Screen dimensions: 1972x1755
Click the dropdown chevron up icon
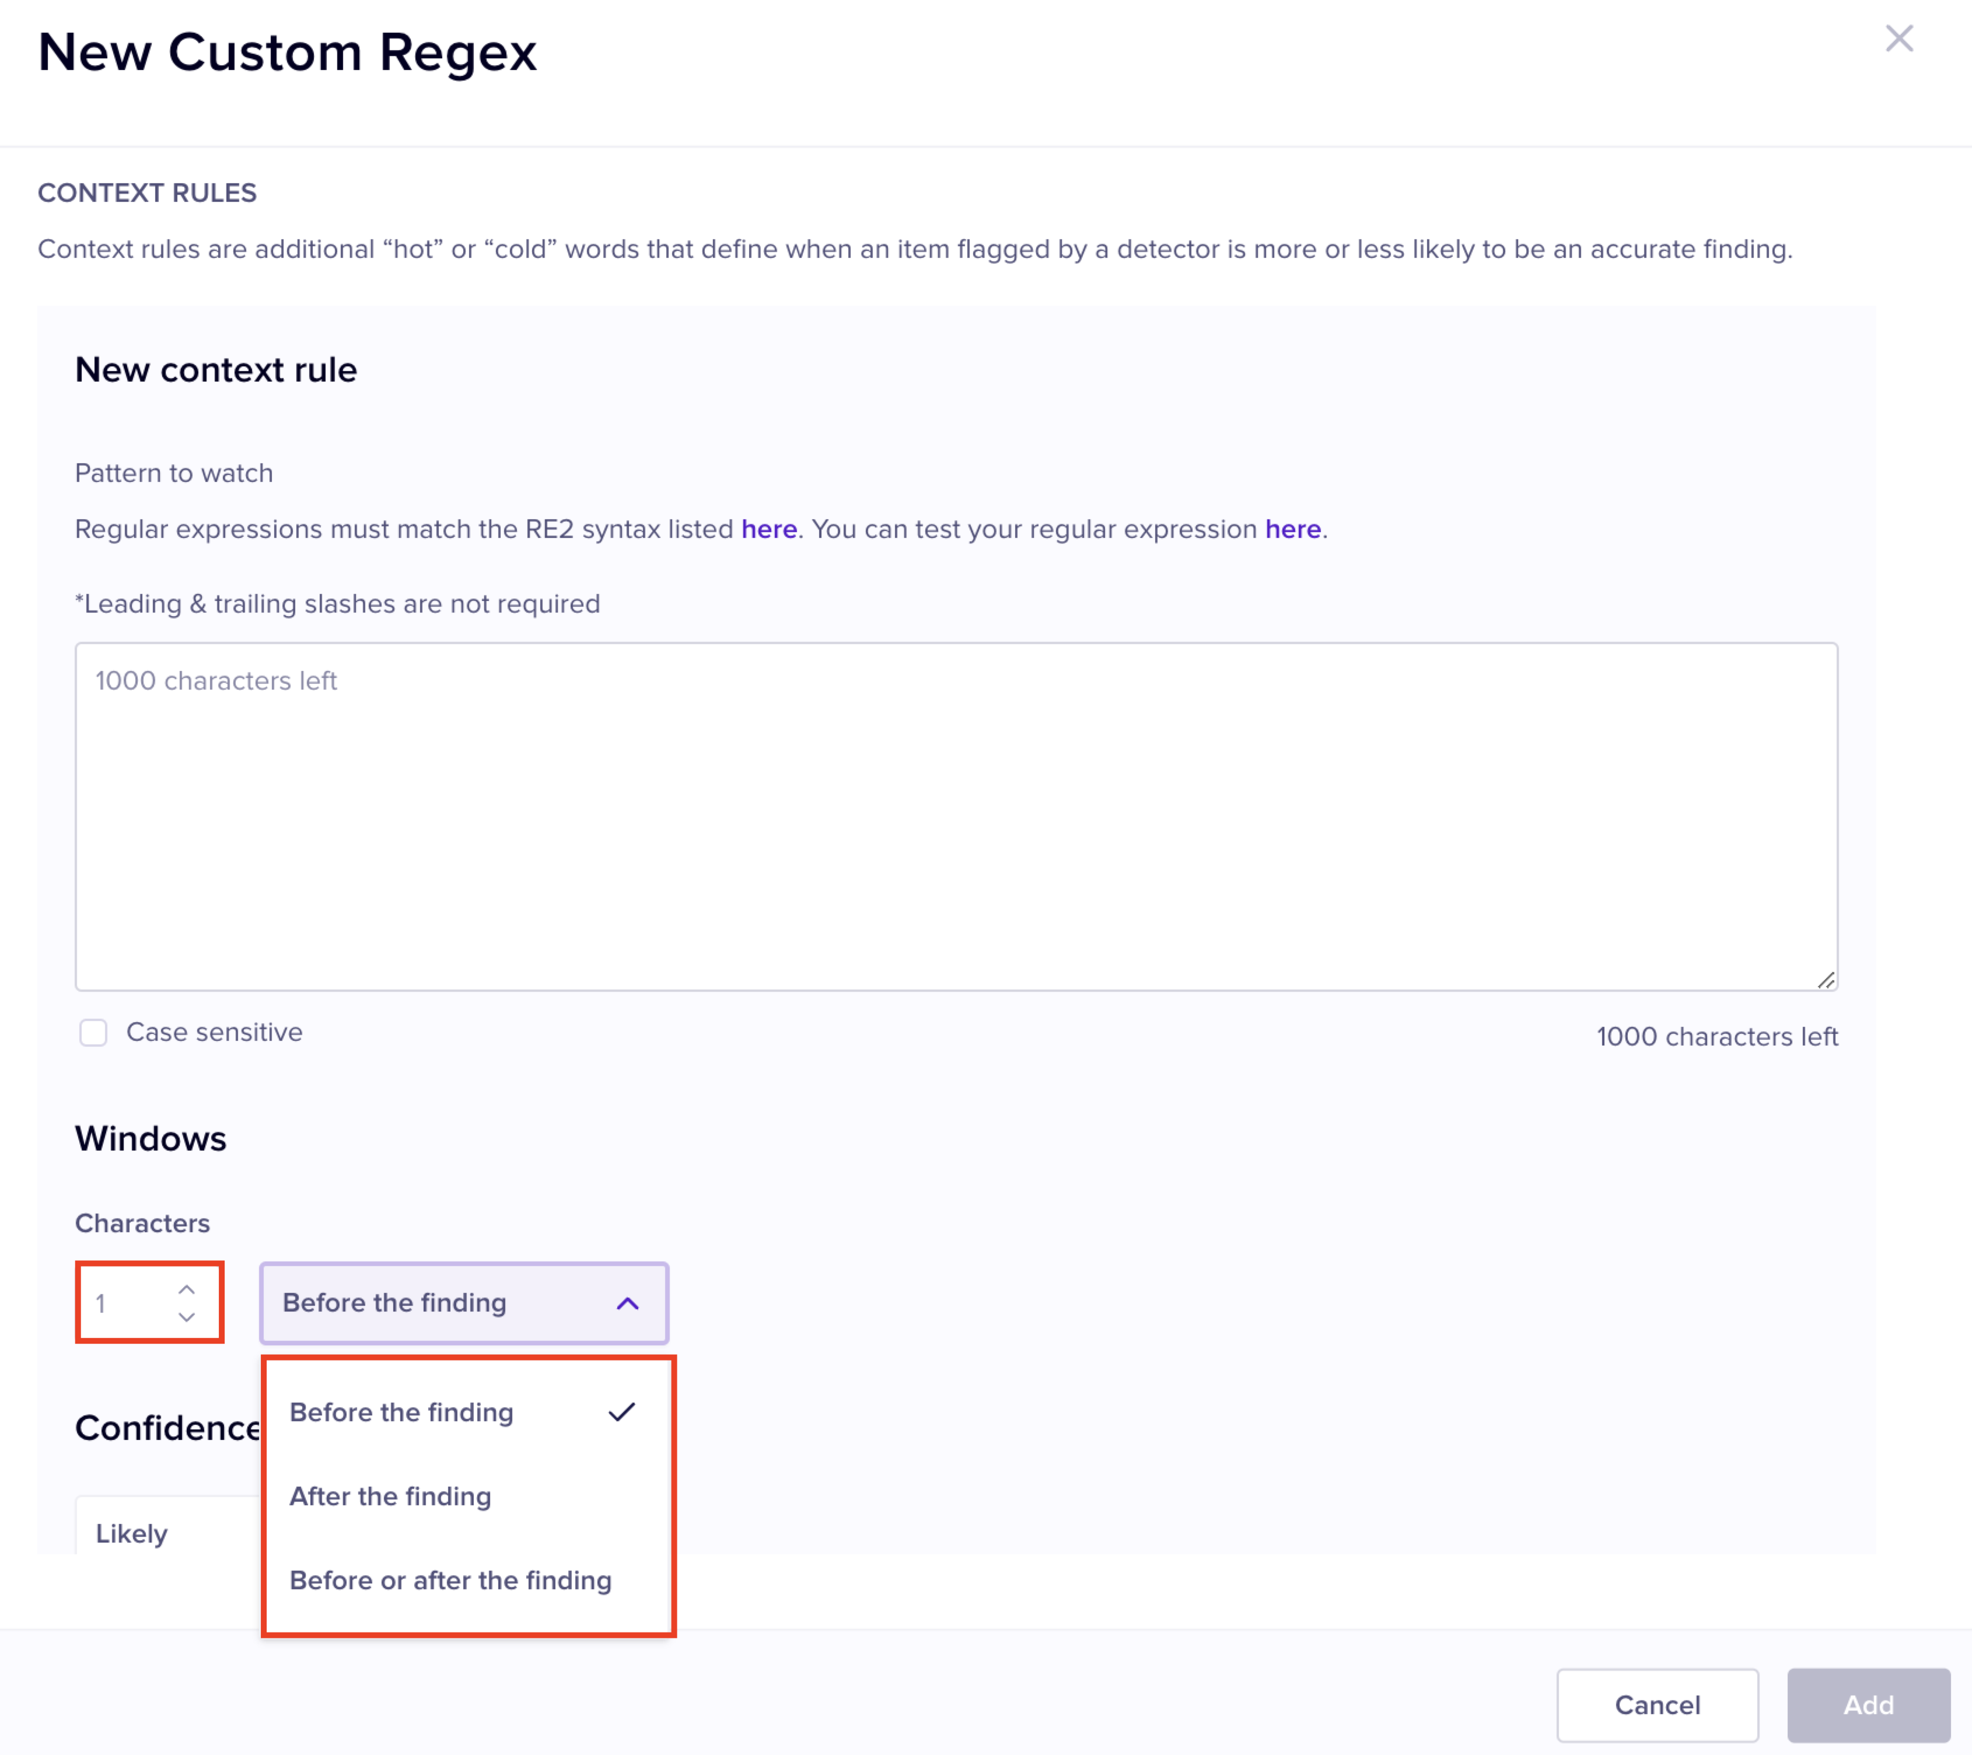pyautogui.click(x=627, y=1303)
